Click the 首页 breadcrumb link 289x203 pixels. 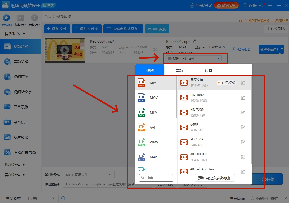pyautogui.click(x=48, y=17)
